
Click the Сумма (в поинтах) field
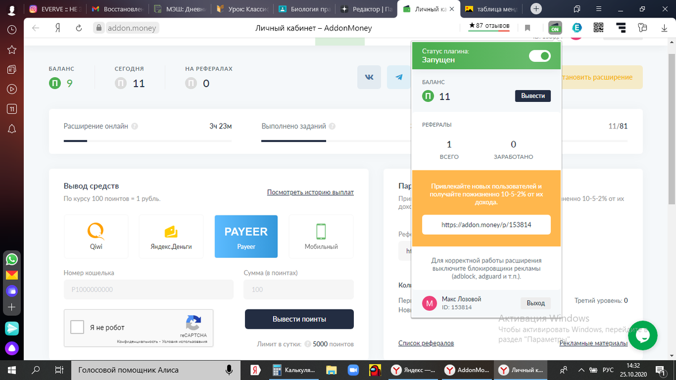tap(299, 289)
